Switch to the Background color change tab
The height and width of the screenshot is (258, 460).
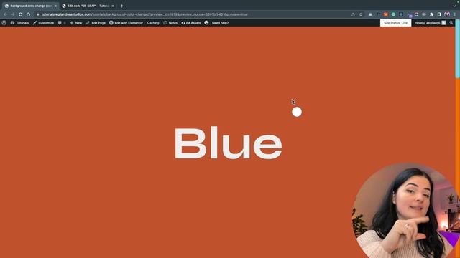(x=30, y=6)
